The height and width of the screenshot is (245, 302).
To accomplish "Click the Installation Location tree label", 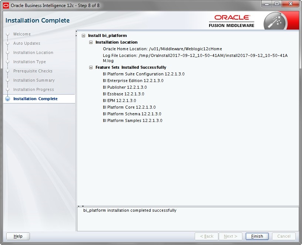I will pos(116,42).
